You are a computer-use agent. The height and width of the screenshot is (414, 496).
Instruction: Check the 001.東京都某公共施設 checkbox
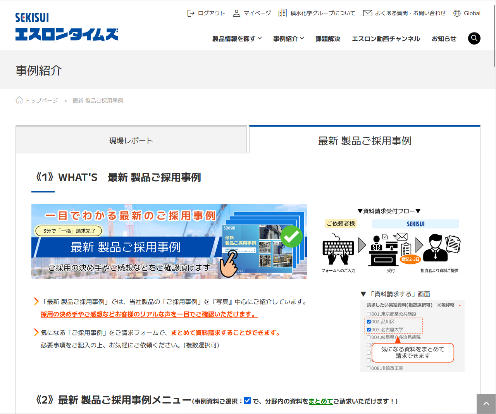[x=369, y=314]
